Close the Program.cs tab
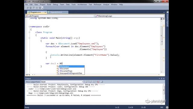The image size is (193, 109). (x=45, y=12)
